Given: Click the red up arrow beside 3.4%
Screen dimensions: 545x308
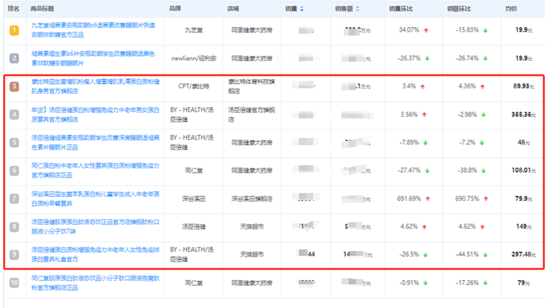Looking at the screenshot, I should point(422,87).
